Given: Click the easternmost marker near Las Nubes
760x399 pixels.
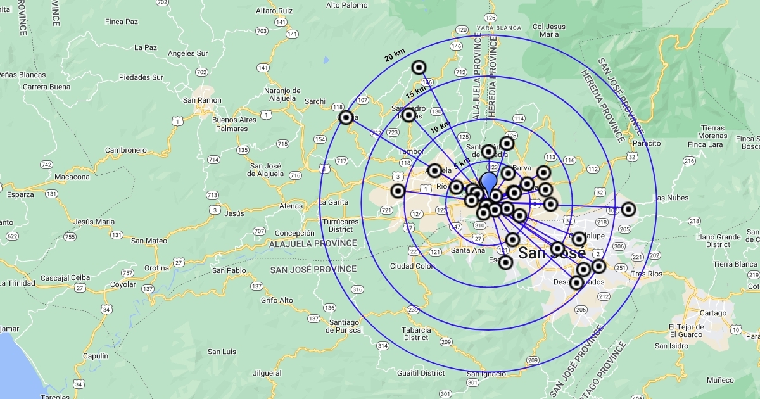Looking at the screenshot, I should (628, 209).
